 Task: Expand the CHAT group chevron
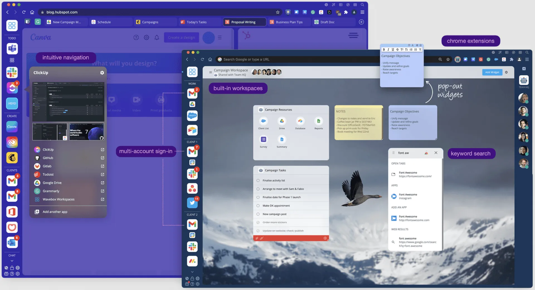12,261
